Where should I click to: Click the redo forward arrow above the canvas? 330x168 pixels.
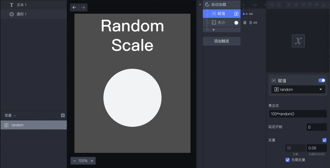[x=83, y=7]
